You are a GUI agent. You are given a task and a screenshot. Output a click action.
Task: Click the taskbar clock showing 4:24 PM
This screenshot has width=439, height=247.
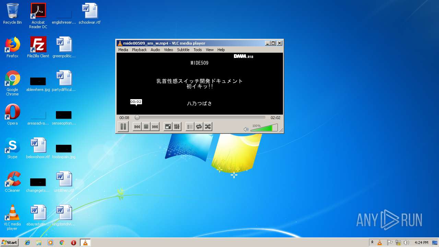pos(421,243)
